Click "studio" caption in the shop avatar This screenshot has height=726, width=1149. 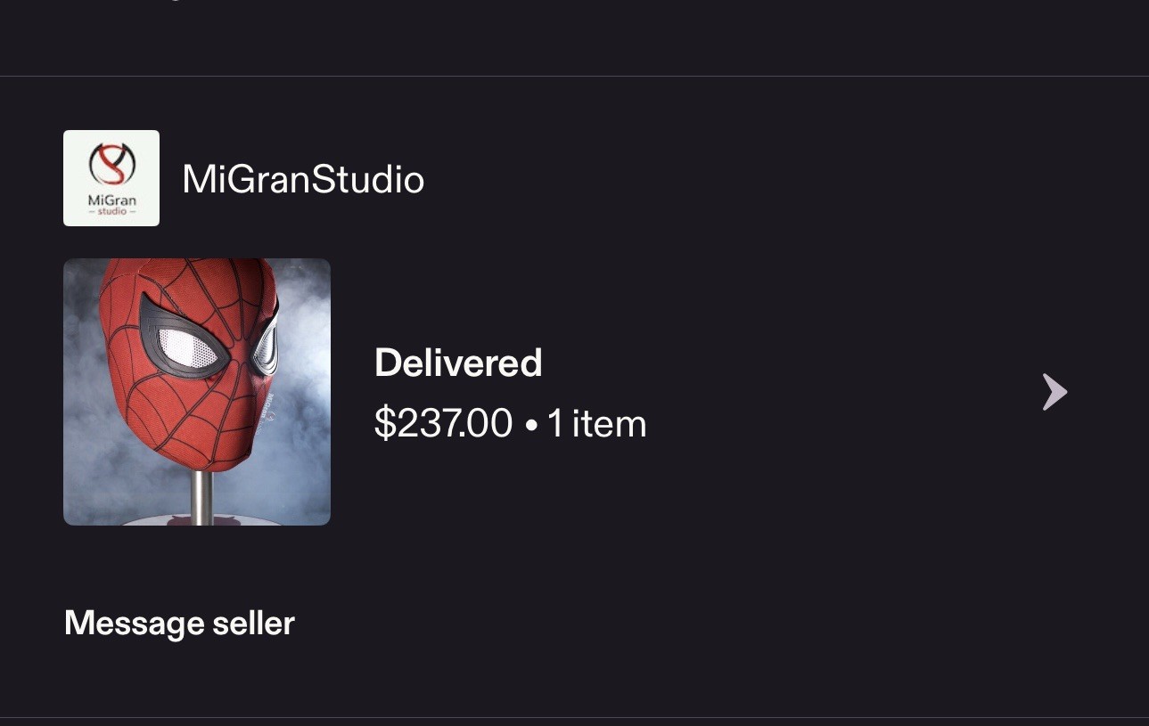112,214
